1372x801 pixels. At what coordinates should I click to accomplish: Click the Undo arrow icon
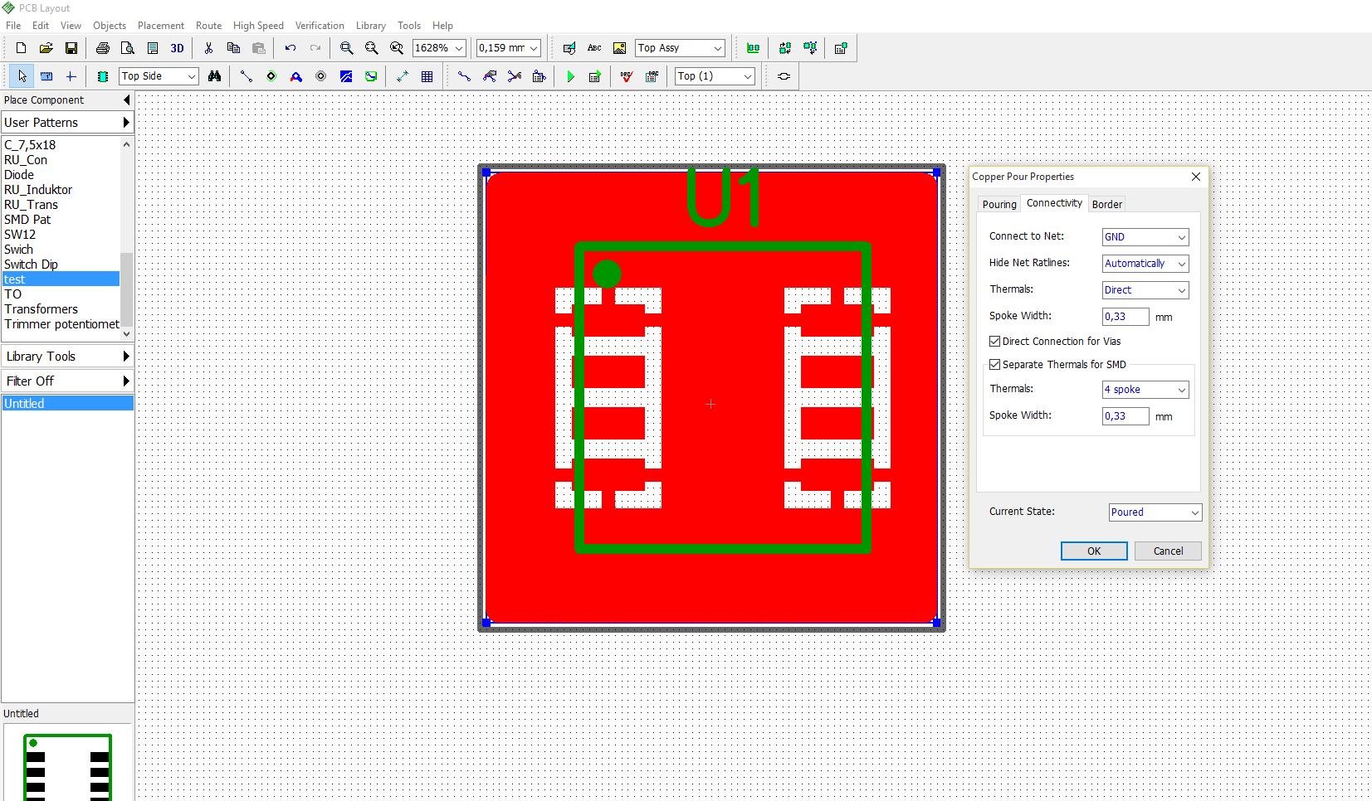click(290, 48)
